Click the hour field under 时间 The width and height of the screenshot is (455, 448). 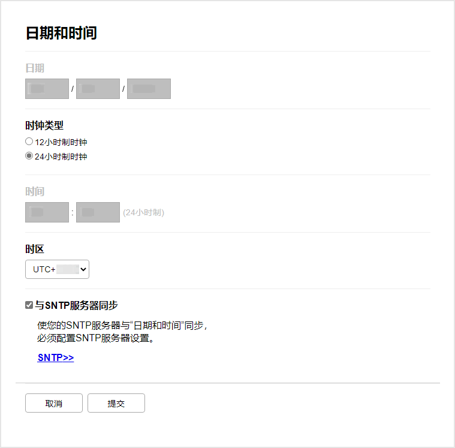point(47,212)
